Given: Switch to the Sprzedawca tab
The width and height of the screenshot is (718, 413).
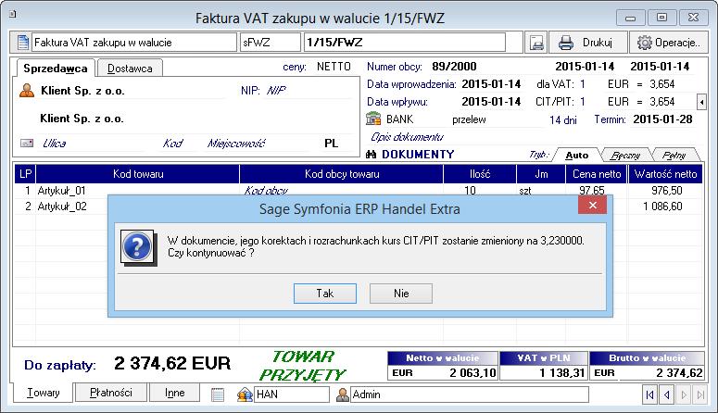Looking at the screenshot, I should coord(55,69).
